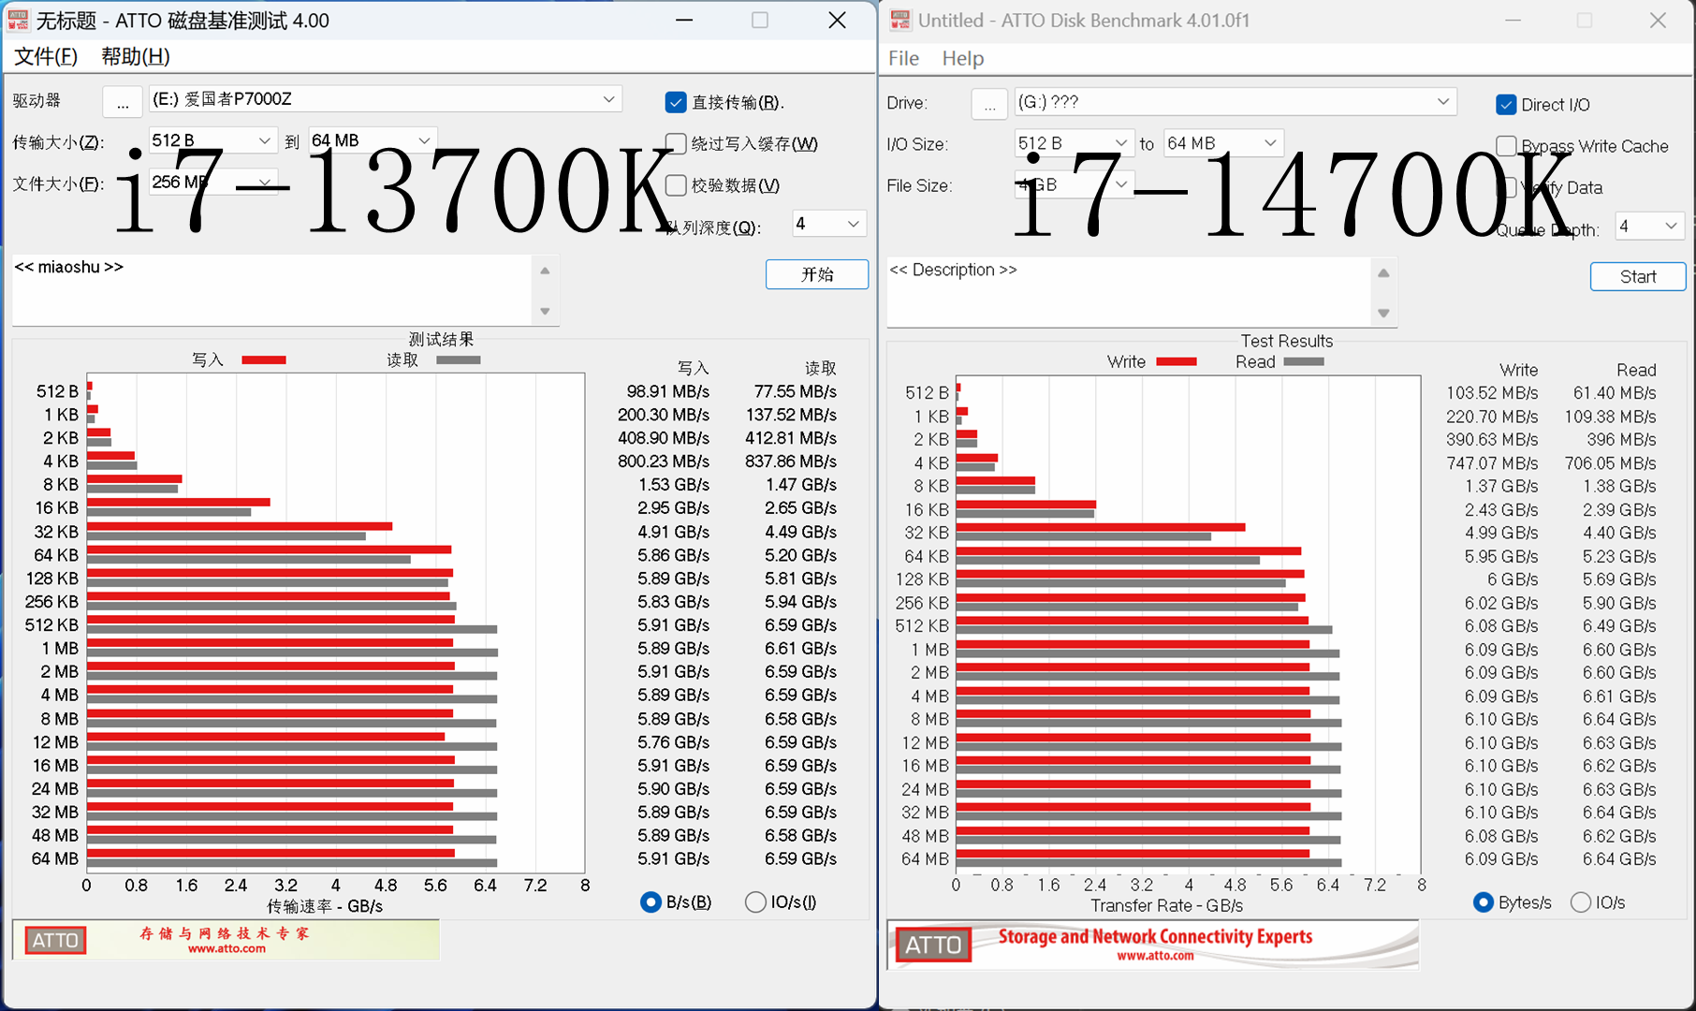Click the up arrow of the Description scrollbar
1696x1011 pixels.
[1383, 273]
